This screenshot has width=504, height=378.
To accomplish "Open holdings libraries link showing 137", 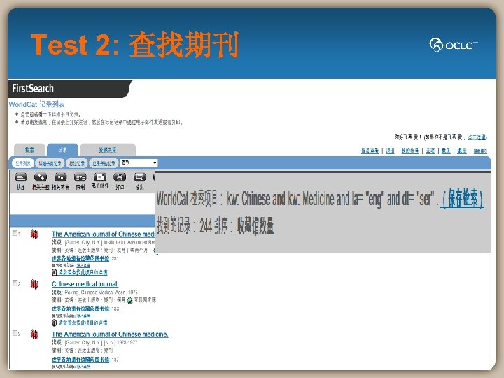I will coord(80,359).
